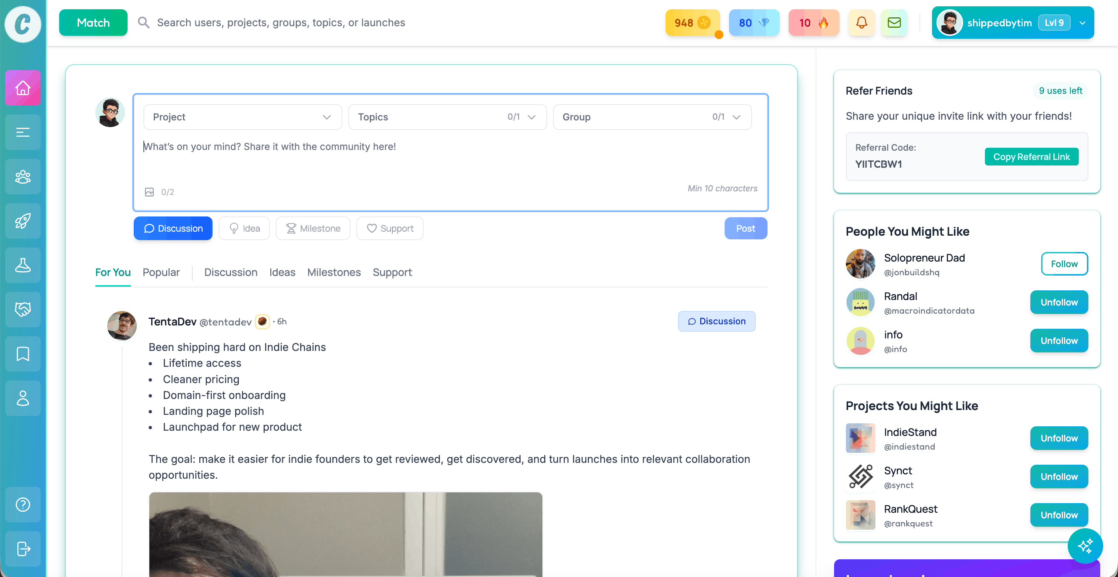The image size is (1118, 577).
Task: Open the notifications bell
Action: coord(861,23)
